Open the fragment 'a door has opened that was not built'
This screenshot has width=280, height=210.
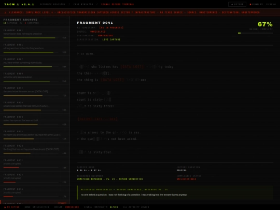point(35,121)
